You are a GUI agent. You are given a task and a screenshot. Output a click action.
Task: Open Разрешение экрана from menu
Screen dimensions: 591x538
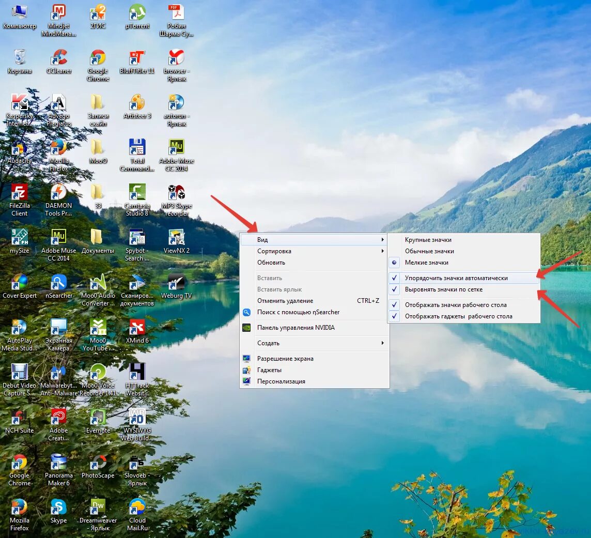click(x=314, y=359)
